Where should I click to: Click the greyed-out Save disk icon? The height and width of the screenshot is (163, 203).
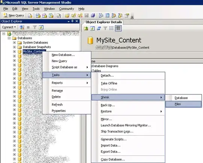click(86, 16)
